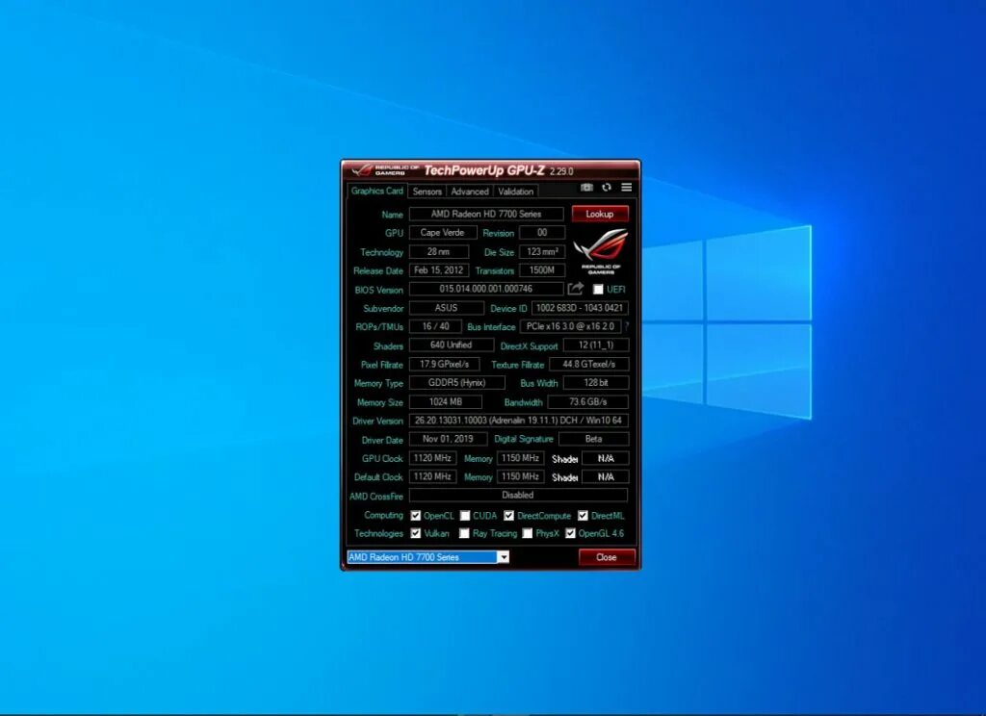Click the 640 Unified Shaders value
986x716 pixels.
coord(451,345)
